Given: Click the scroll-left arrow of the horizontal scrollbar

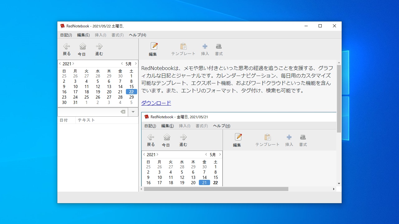Looking at the screenshot, I should tap(142, 189).
